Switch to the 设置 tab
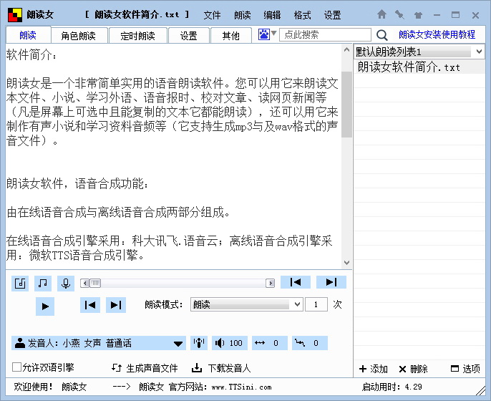 tap(189, 35)
